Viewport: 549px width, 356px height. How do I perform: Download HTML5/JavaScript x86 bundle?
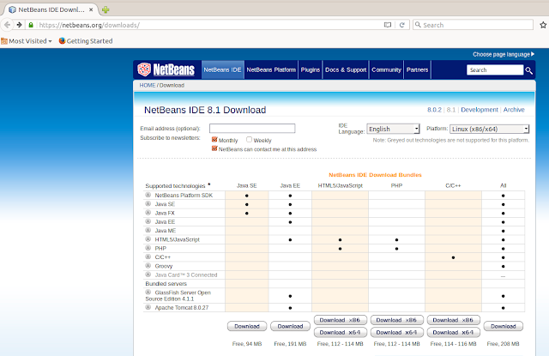click(x=340, y=320)
